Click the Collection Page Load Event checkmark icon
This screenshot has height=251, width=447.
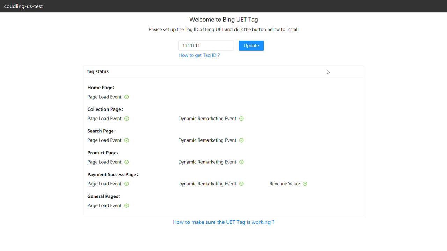126,119
